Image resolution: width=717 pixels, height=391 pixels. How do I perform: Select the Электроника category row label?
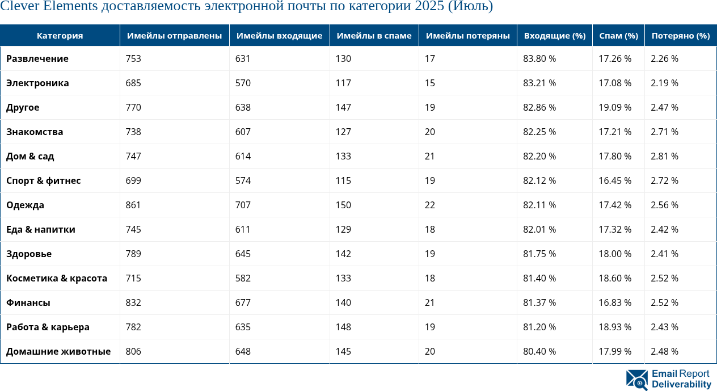click(37, 83)
